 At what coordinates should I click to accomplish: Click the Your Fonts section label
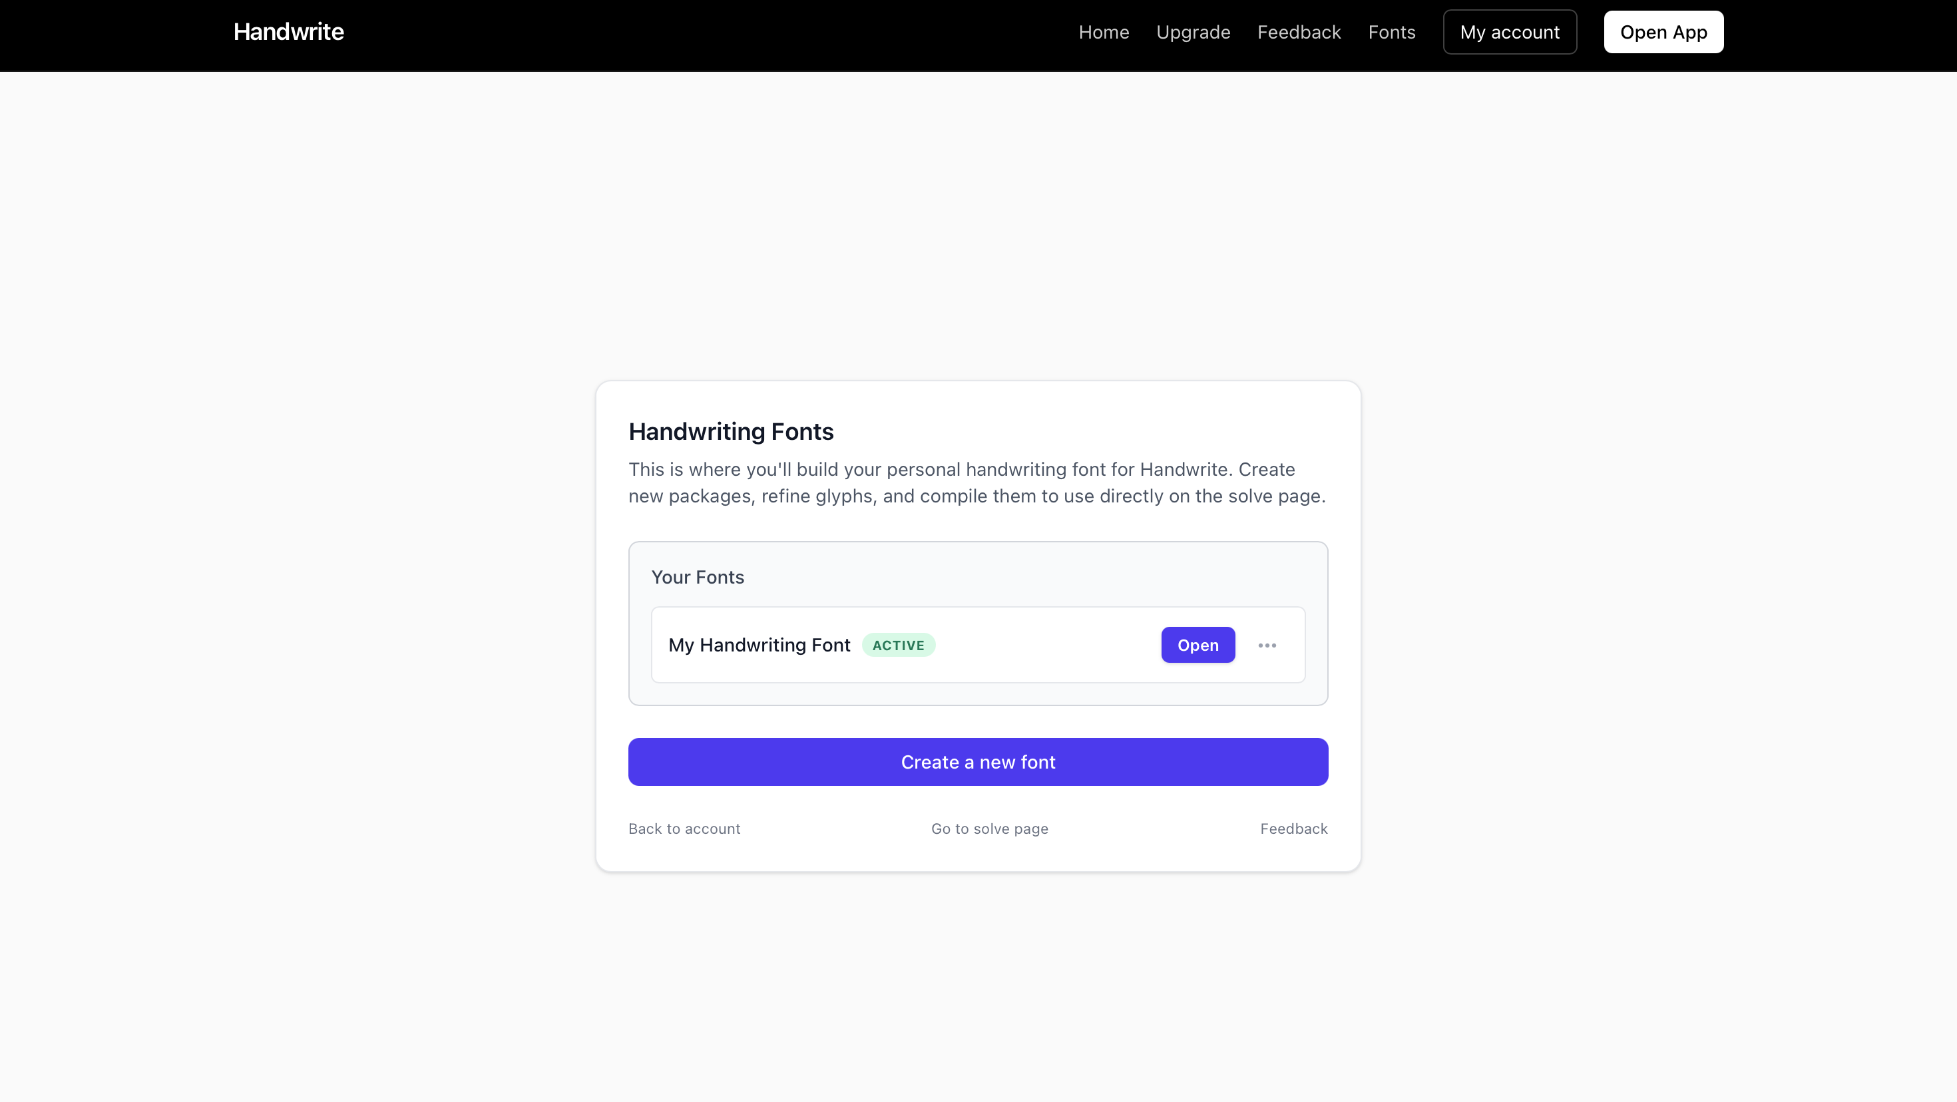[698, 577]
